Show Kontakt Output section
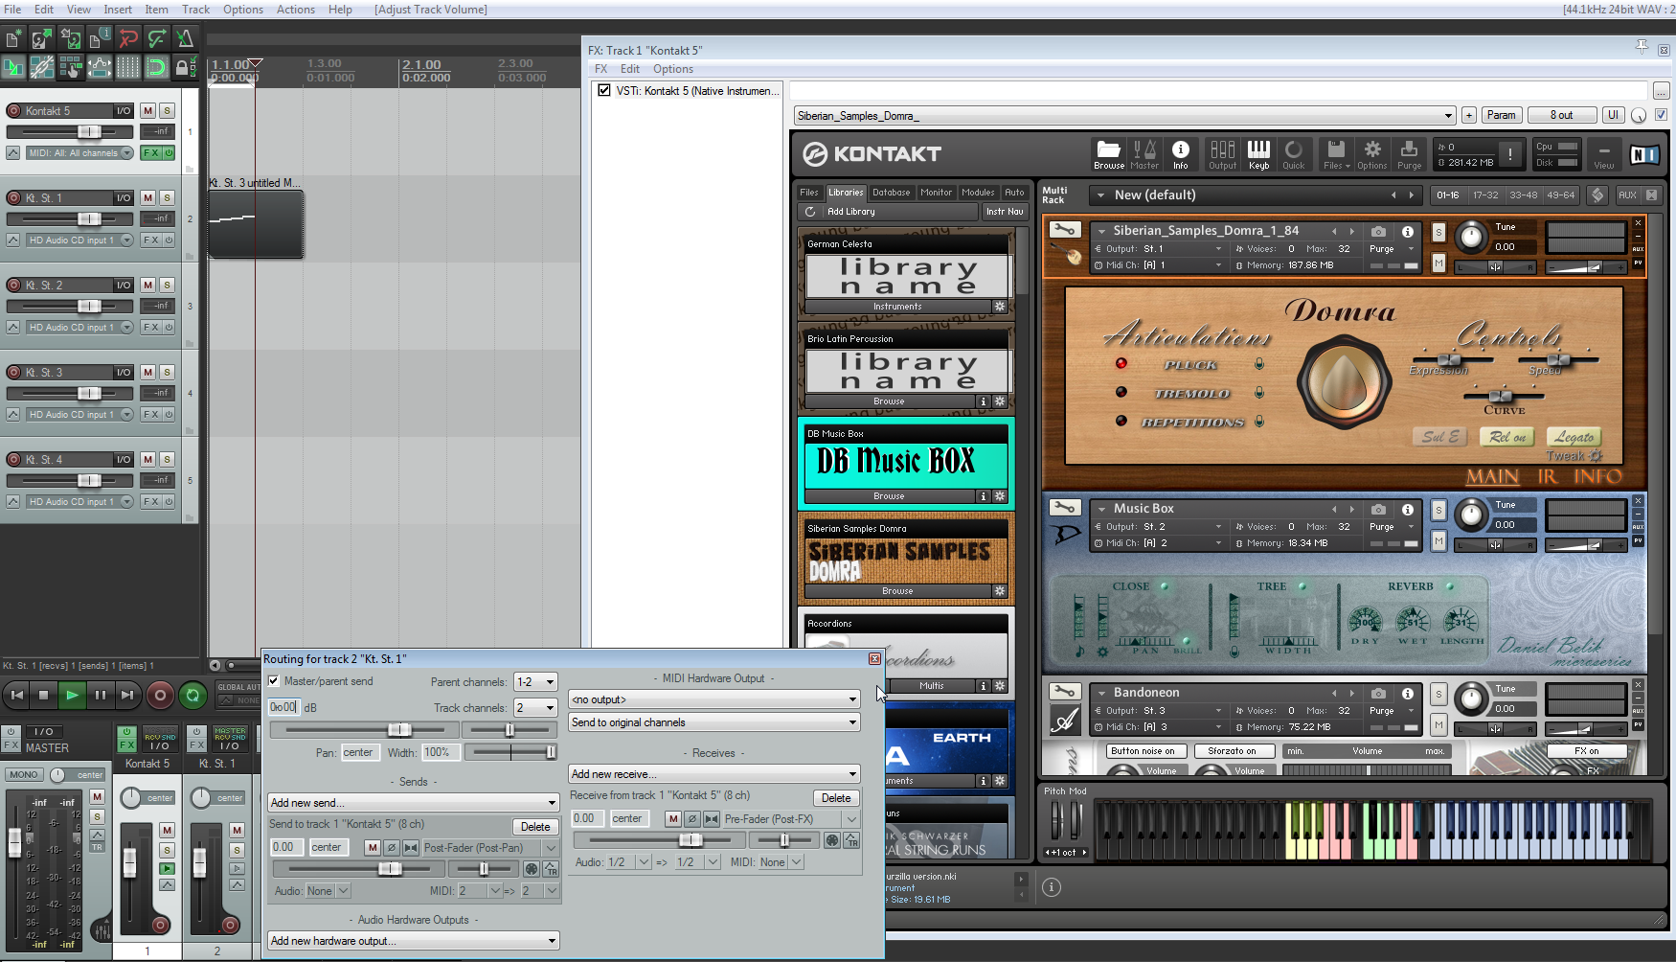 (x=1222, y=153)
